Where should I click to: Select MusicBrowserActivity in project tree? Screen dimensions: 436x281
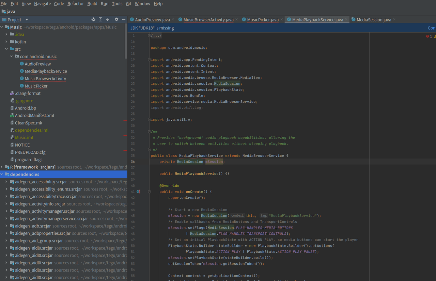[45, 79]
